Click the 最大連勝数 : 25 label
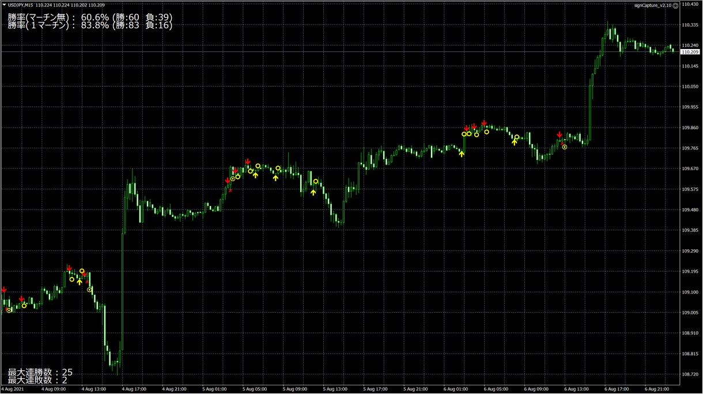This screenshot has height=394, width=703. tap(40, 373)
